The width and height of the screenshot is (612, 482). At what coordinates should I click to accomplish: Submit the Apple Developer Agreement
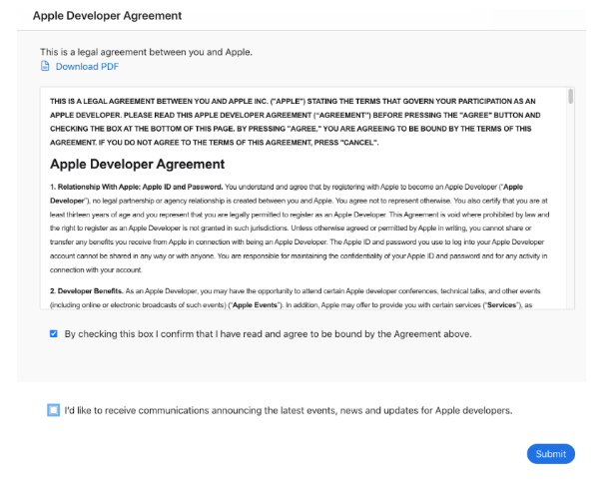[551, 454]
